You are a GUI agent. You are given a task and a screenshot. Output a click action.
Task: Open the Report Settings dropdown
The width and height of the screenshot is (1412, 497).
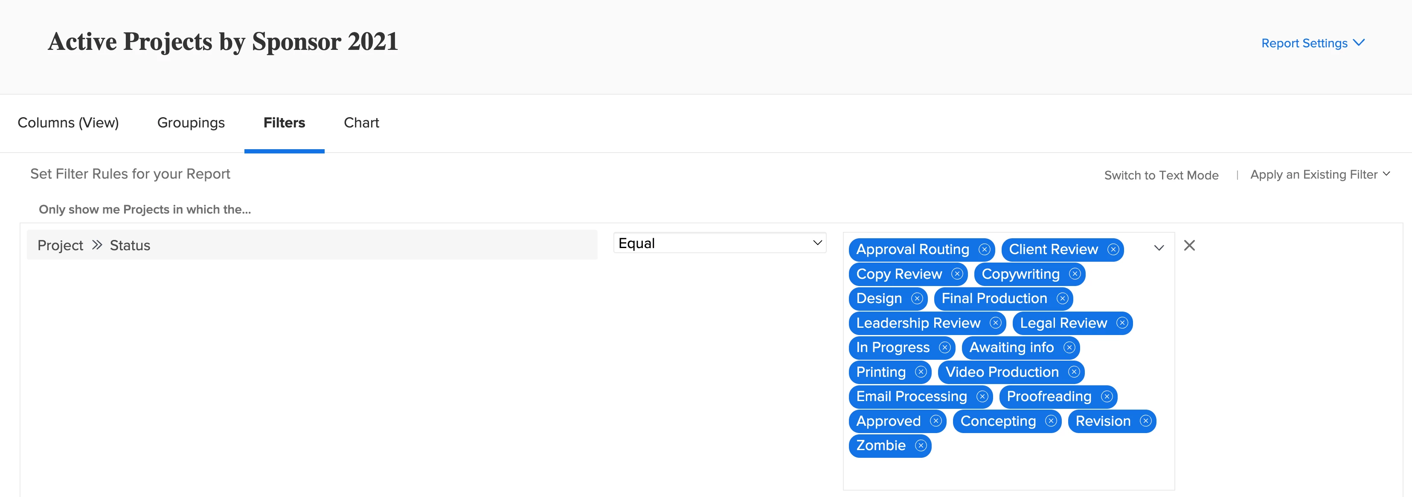pos(1312,43)
